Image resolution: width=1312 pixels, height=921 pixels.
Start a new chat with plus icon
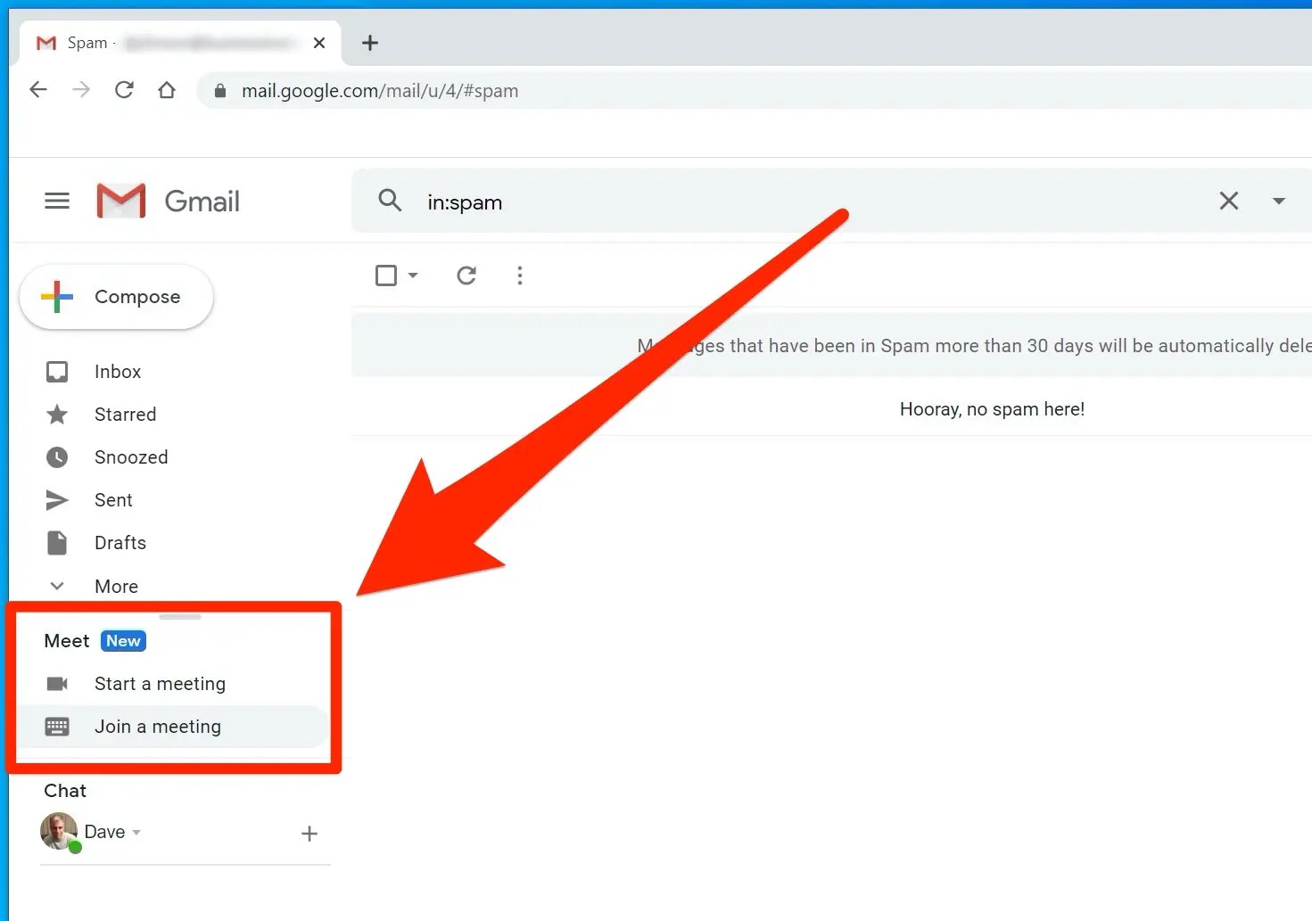309,834
